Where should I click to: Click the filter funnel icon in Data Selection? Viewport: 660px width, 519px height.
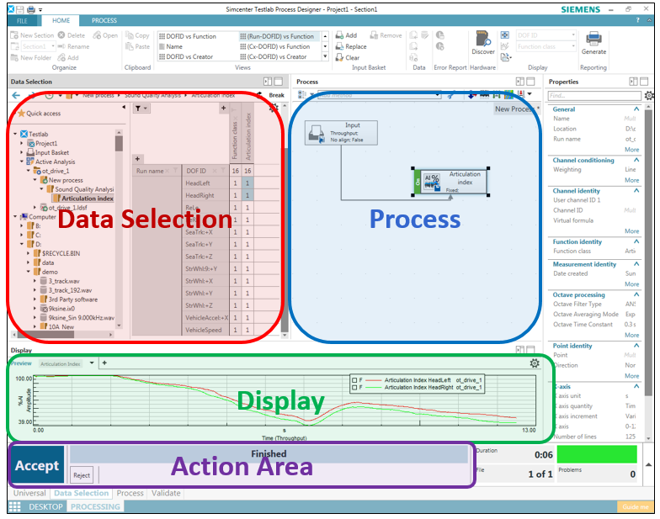pyautogui.click(x=139, y=109)
